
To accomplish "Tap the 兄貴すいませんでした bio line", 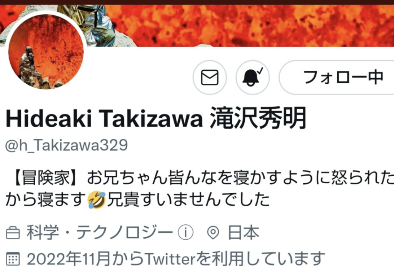I will pos(189,200).
